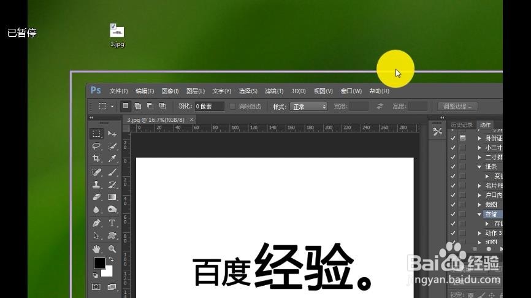Select the Clone Stamp tool
This screenshot has width=531, height=298.
click(x=96, y=185)
